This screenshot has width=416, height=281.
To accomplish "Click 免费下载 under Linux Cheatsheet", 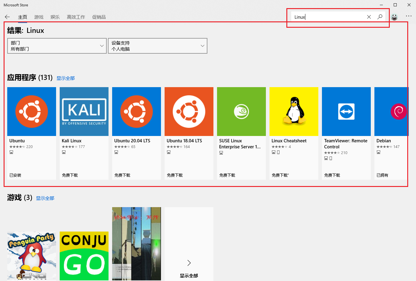I will click(280, 175).
